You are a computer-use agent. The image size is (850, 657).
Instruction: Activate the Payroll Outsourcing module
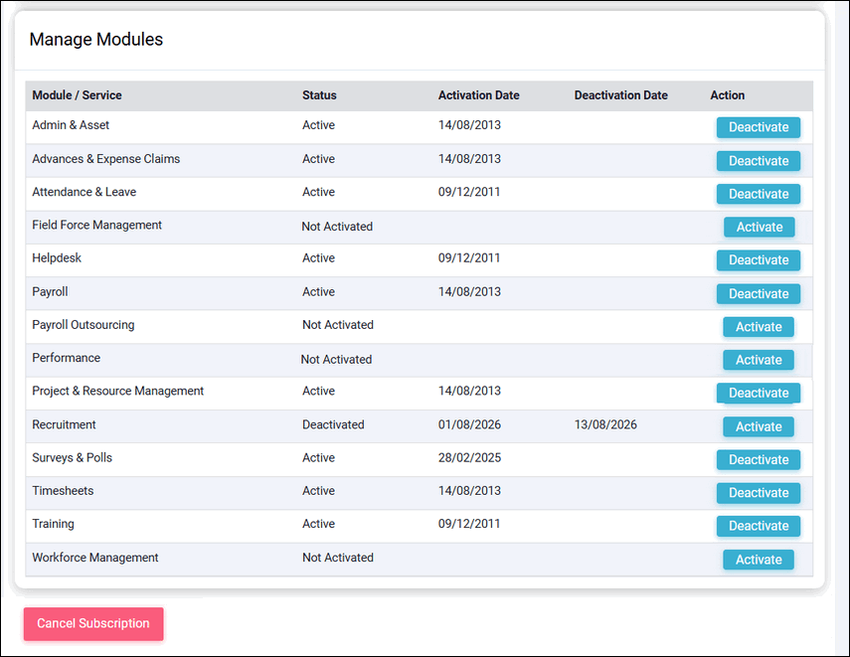point(759,327)
